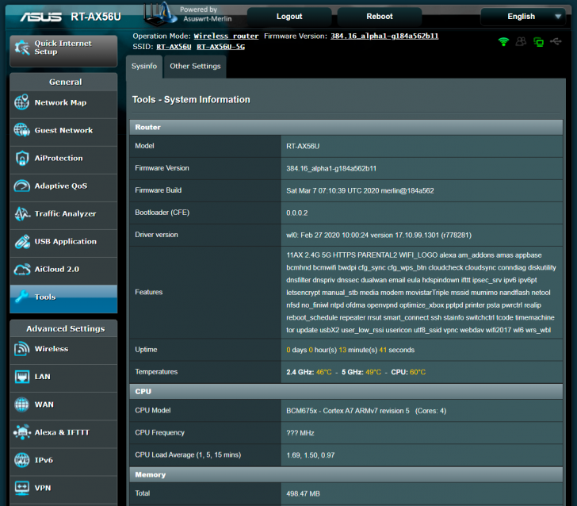
Task: Click the Traffic Analyzer graph icon
Action: pyautogui.click(x=22, y=213)
